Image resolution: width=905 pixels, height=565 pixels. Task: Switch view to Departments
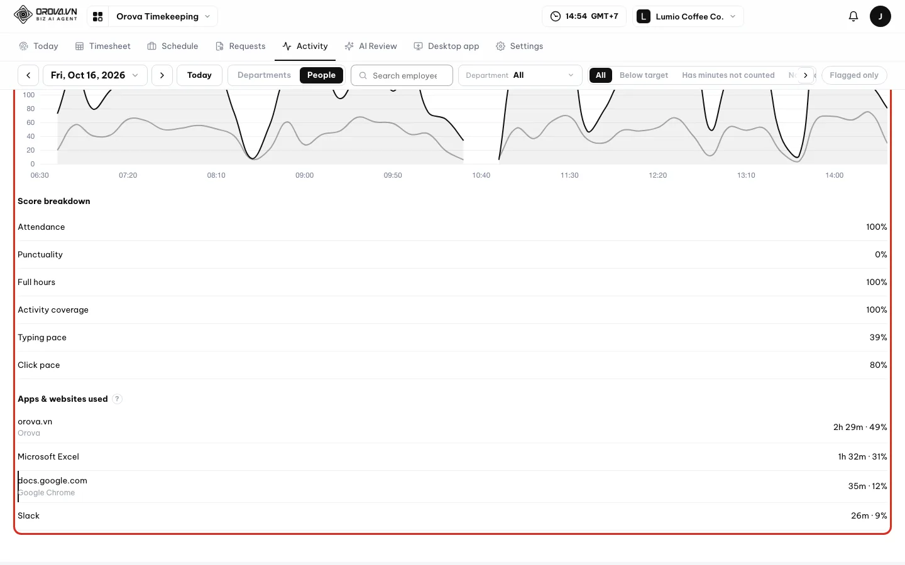[264, 75]
